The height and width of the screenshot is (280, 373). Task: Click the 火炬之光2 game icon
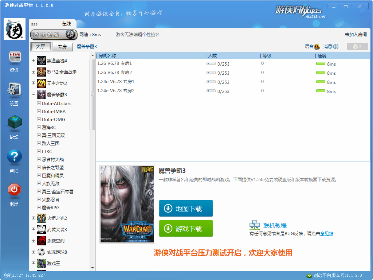(41, 218)
